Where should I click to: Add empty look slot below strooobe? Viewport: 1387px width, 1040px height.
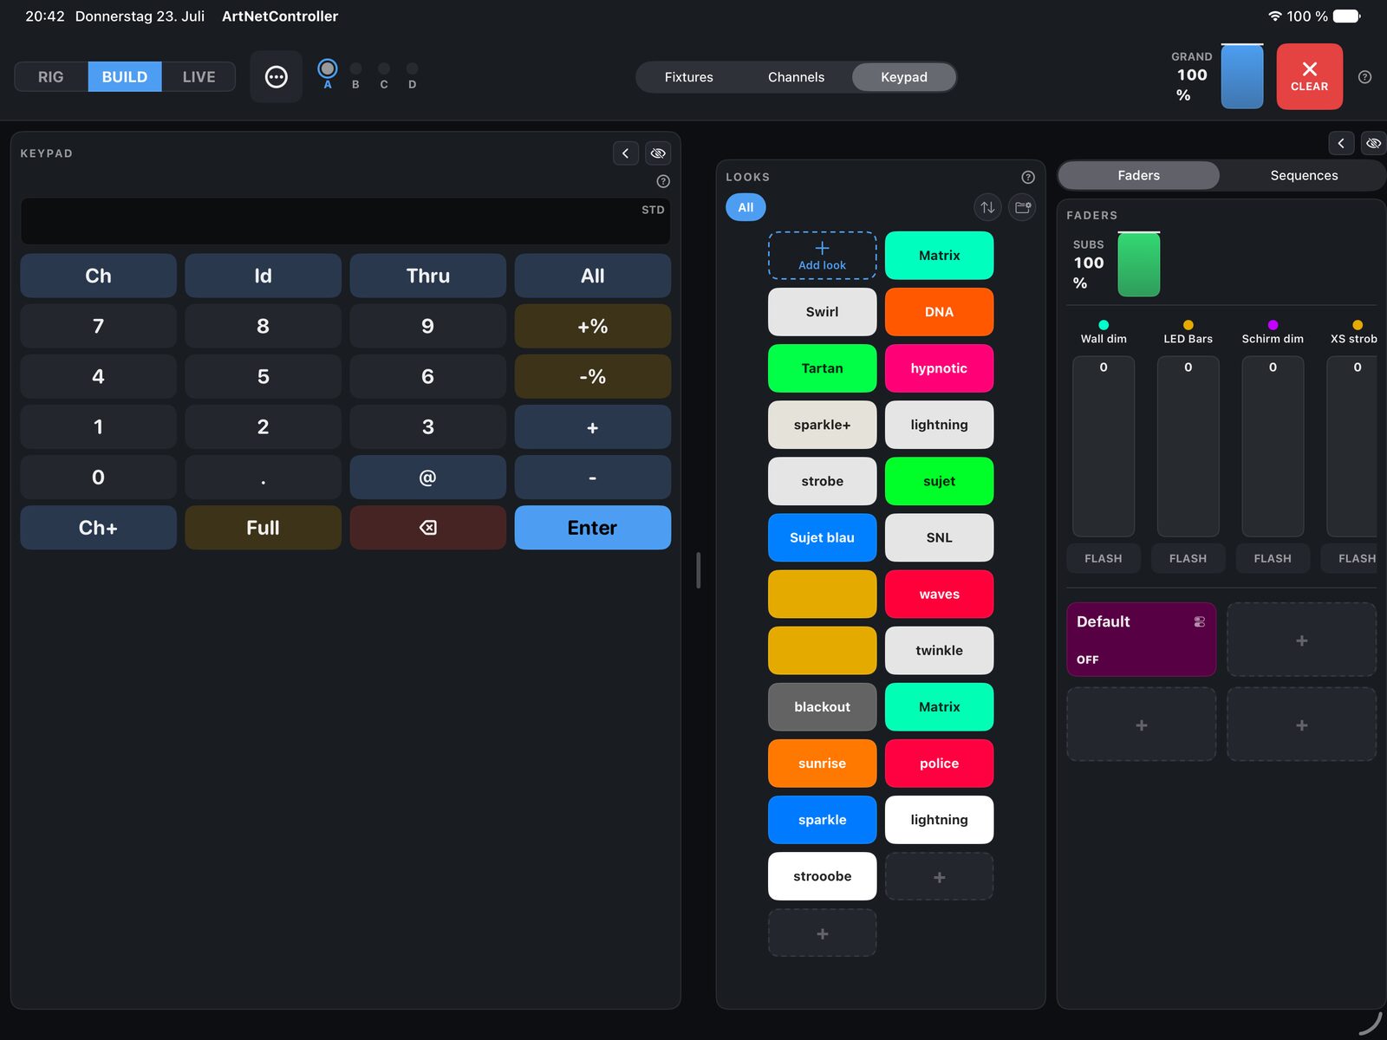[x=822, y=933]
